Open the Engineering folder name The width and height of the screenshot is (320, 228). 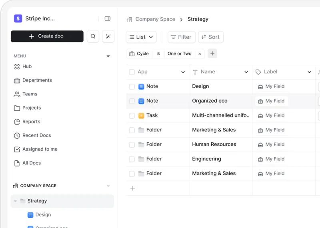[206, 159]
